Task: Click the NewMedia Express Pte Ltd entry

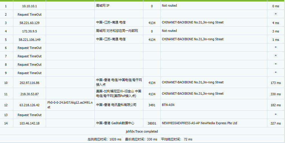Action: 199,123
